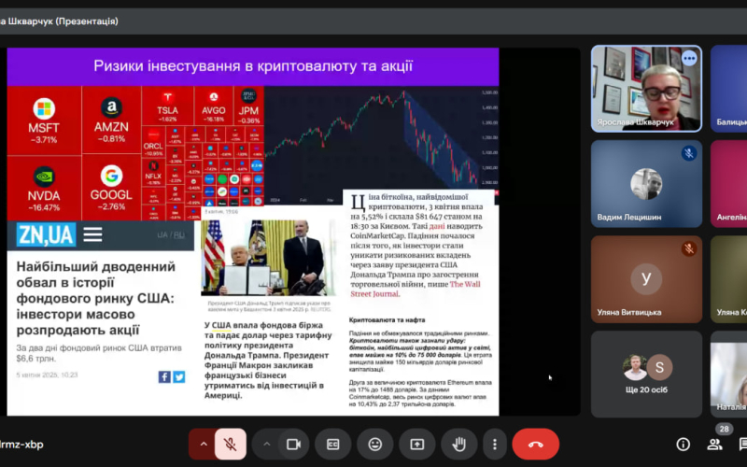The width and height of the screenshot is (747, 467).
Task: Click muted mic icon on Уляна Витвицька tile
Action: (x=688, y=248)
